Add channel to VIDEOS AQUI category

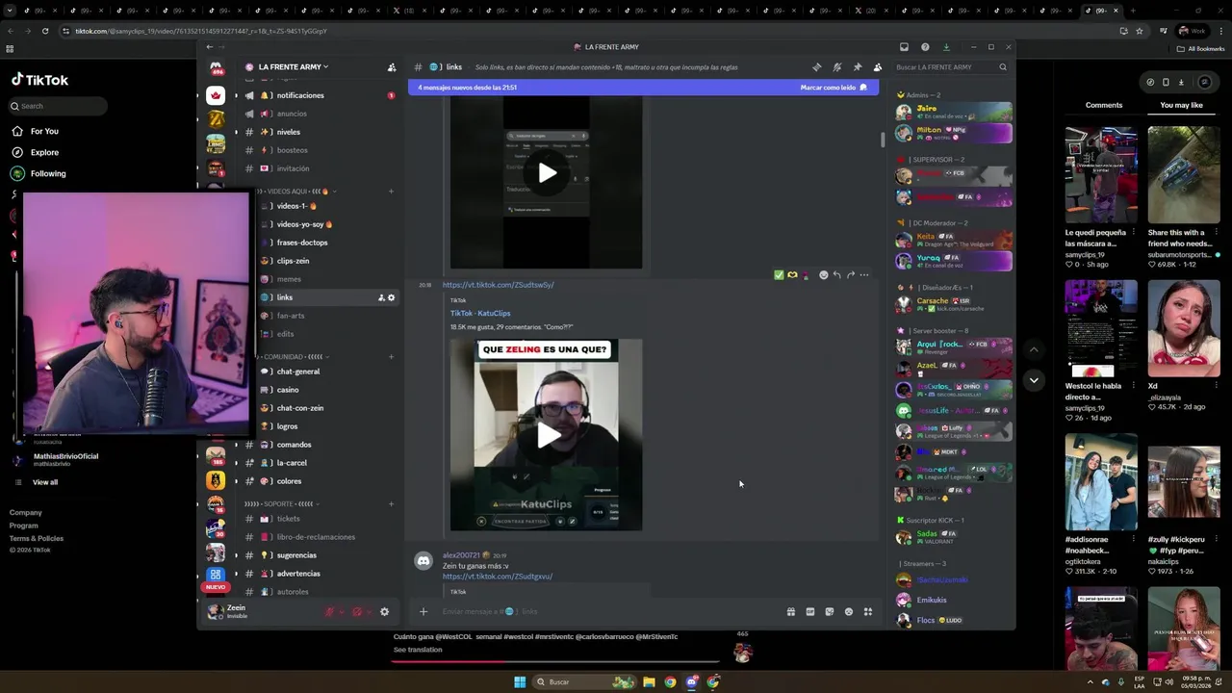coord(391,191)
